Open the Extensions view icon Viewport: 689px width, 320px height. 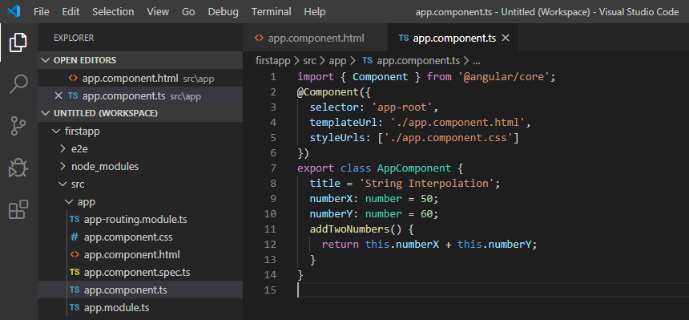tap(18, 209)
